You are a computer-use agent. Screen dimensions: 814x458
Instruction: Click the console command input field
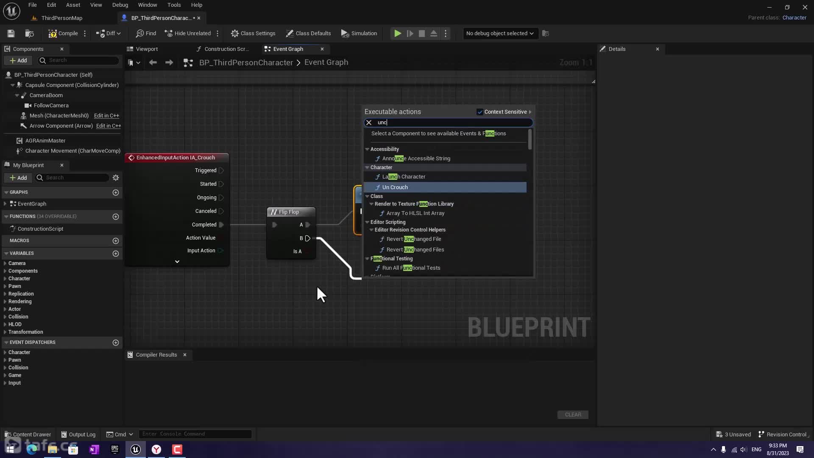click(195, 434)
